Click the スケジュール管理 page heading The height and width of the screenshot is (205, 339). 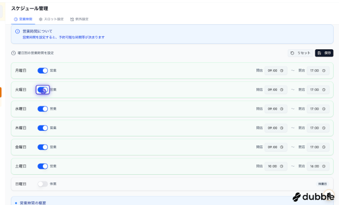click(30, 9)
